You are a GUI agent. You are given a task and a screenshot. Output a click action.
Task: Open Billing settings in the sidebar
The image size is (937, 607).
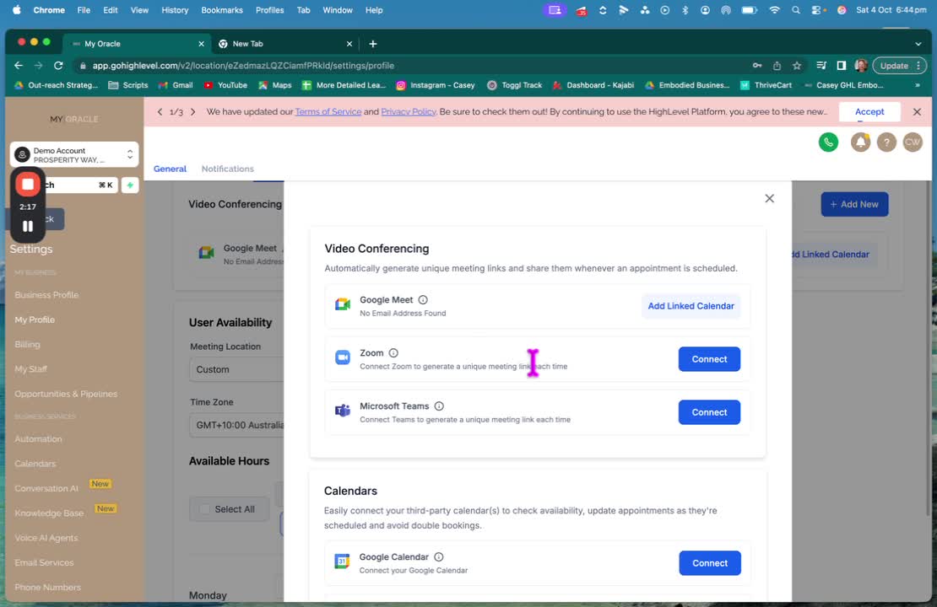click(28, 344)
